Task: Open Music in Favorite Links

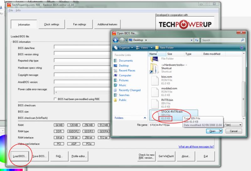Action: [122, 85]
